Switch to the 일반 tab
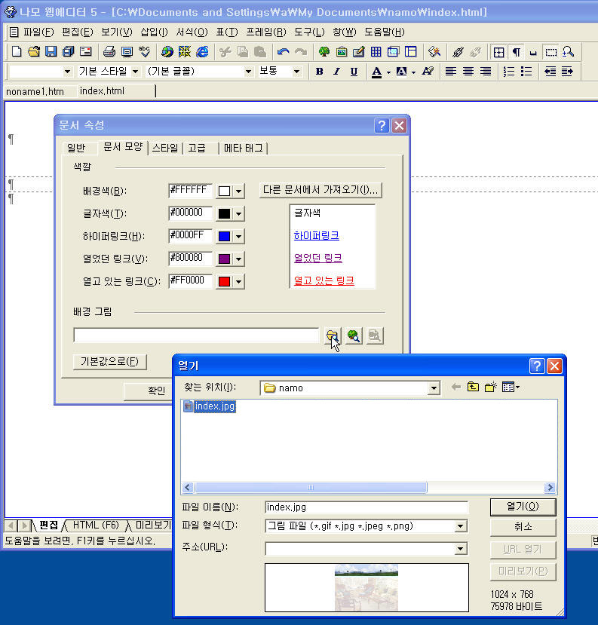 [76, 149]
